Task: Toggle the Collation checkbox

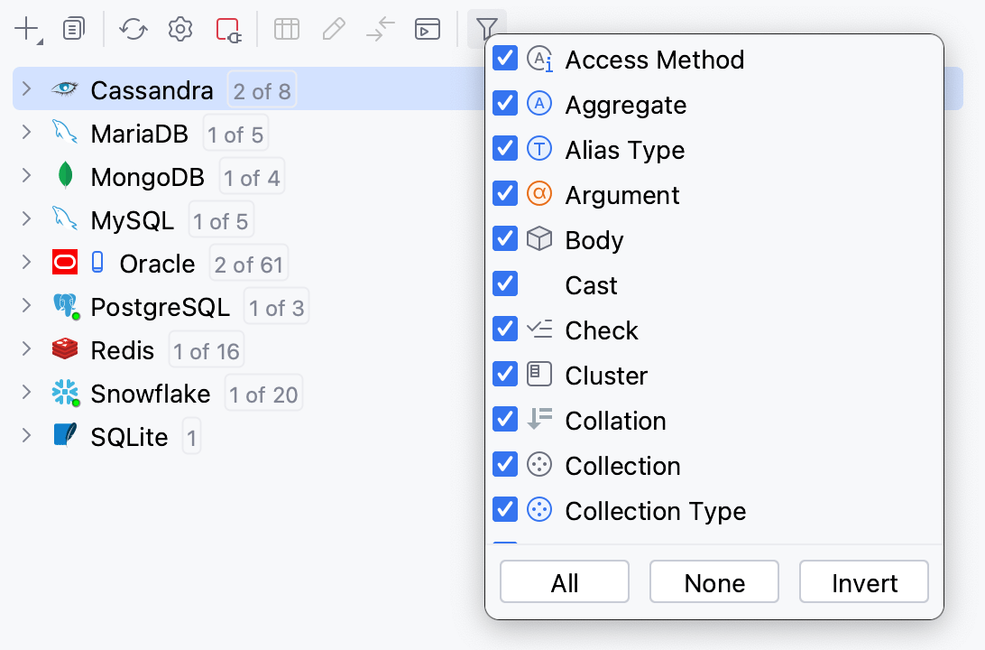Action: tap(505, 419)
